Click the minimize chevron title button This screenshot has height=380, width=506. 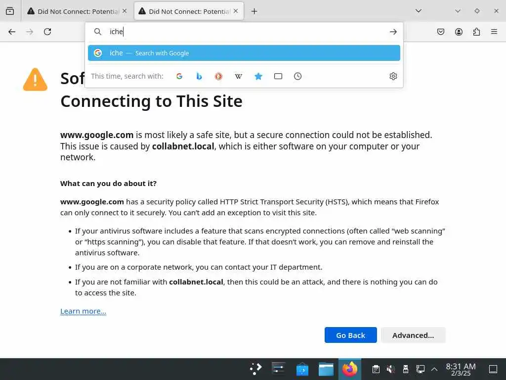pyautogui.click(x=457, y=11)
